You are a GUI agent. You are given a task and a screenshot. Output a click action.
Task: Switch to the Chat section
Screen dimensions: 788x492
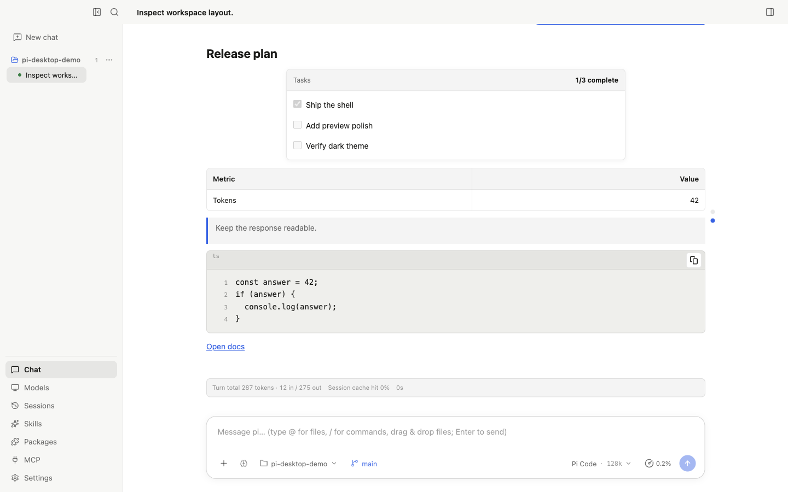(61, 370)
